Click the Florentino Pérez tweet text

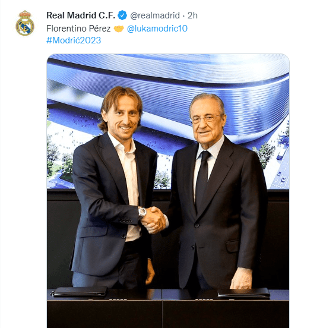[78, 29]
